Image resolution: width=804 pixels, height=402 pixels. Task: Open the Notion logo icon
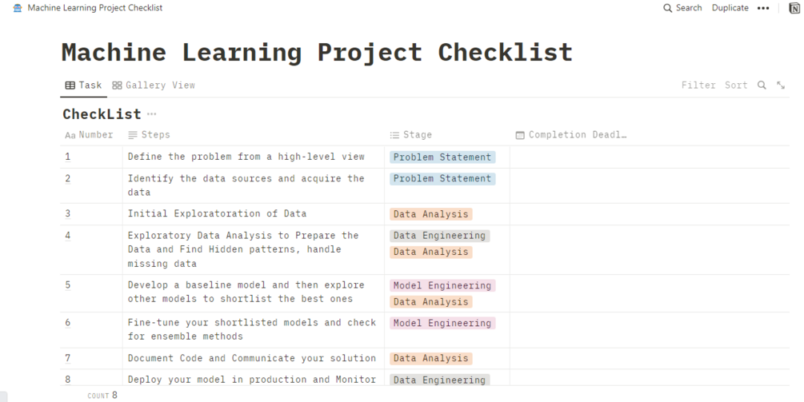[788, 8]
